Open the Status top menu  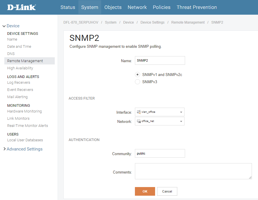tap(68, 7)
